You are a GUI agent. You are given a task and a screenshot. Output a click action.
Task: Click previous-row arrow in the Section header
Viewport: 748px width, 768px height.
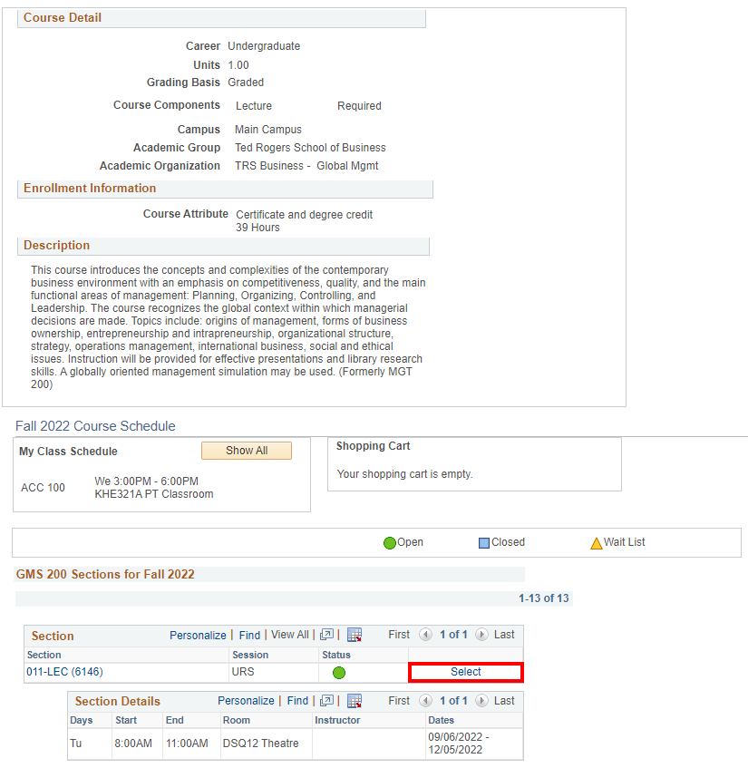coord(425,635)
